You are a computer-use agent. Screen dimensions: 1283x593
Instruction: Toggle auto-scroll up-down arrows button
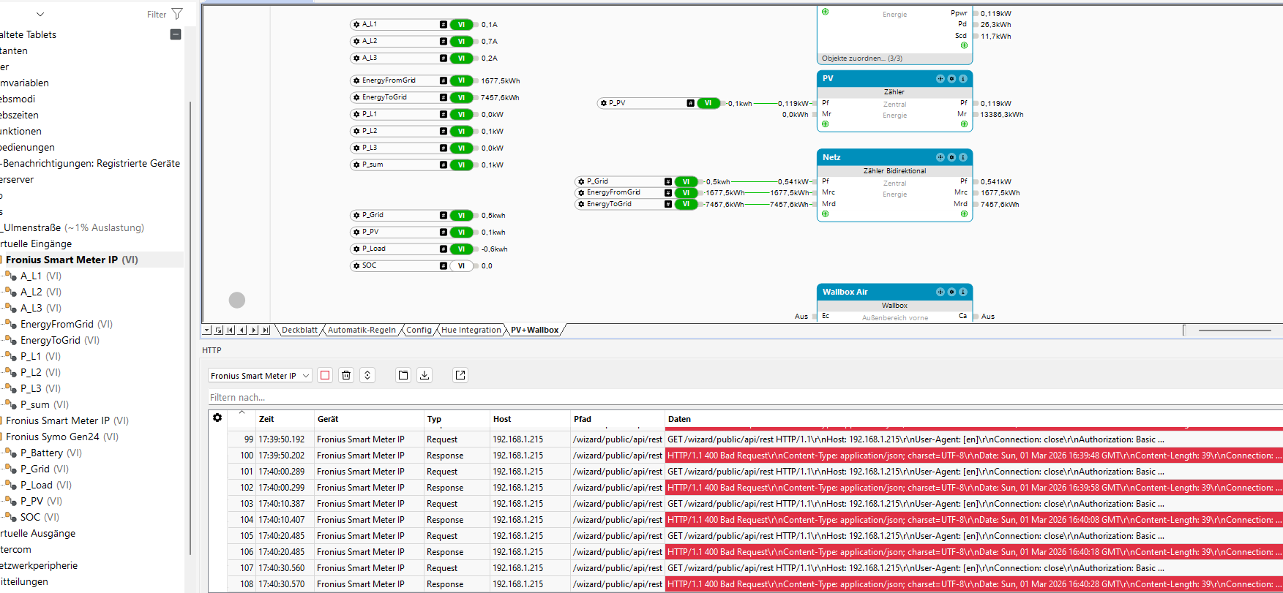pos(367,375)
